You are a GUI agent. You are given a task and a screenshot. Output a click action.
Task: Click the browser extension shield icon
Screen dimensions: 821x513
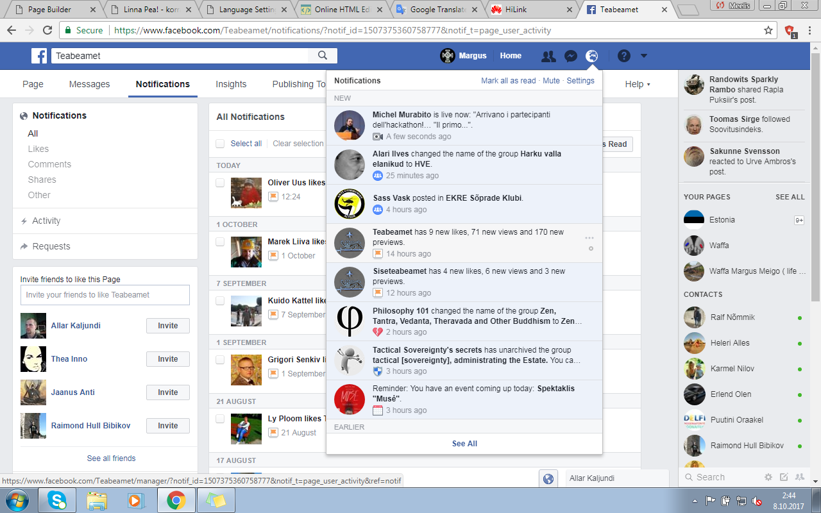(x=790, y=31)
